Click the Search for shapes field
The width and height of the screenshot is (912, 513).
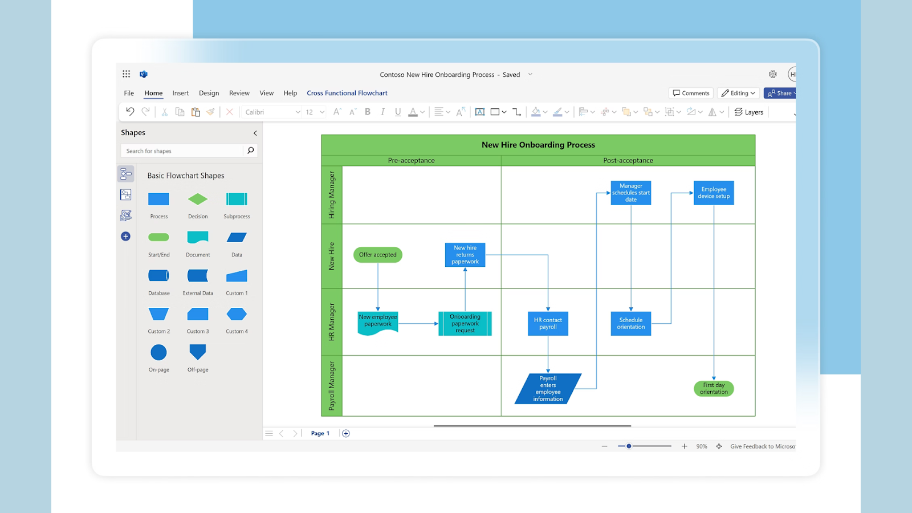tap(182, 150)
